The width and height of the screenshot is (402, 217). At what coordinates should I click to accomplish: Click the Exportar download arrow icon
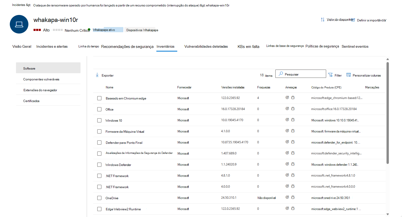tap(97, 75)
